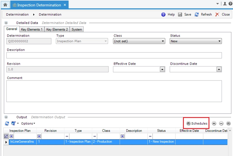Switch to the Key Elements 1 tab
Image resolution: width=233 pixels, height=156 pixels.
(32, 29)
